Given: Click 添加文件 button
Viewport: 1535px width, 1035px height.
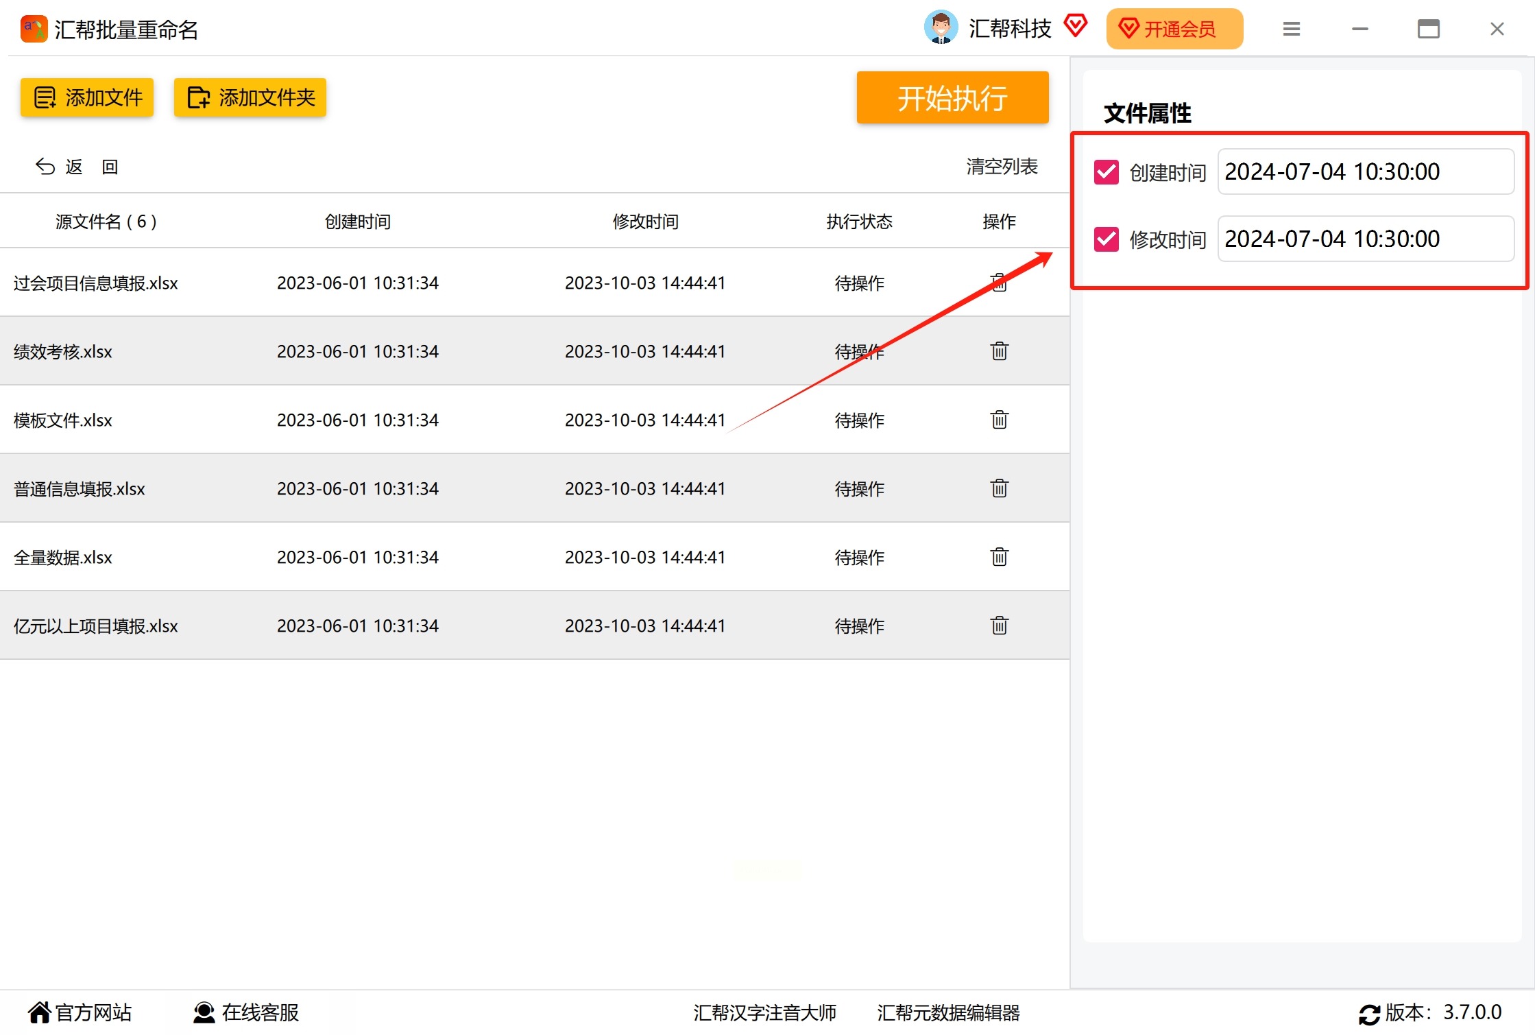Looking at the screenshot, I should coord(87,98).
